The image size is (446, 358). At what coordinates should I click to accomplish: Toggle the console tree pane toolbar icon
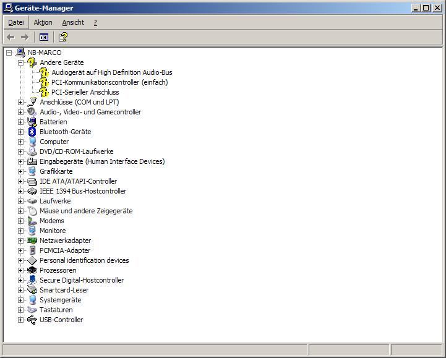(44, 37)
